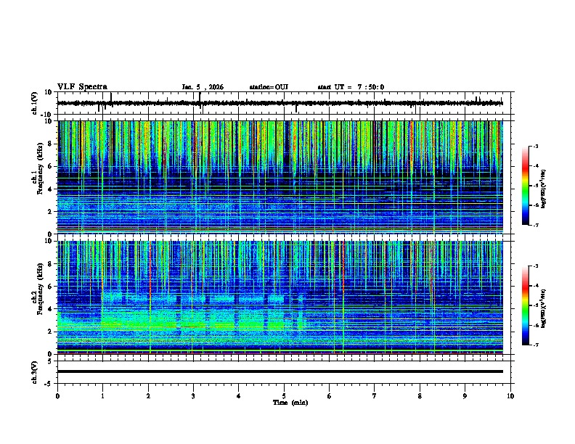The image size is (575, 444).
Task: Click time axis tick label "7"
Action: [x=375, y=396]
